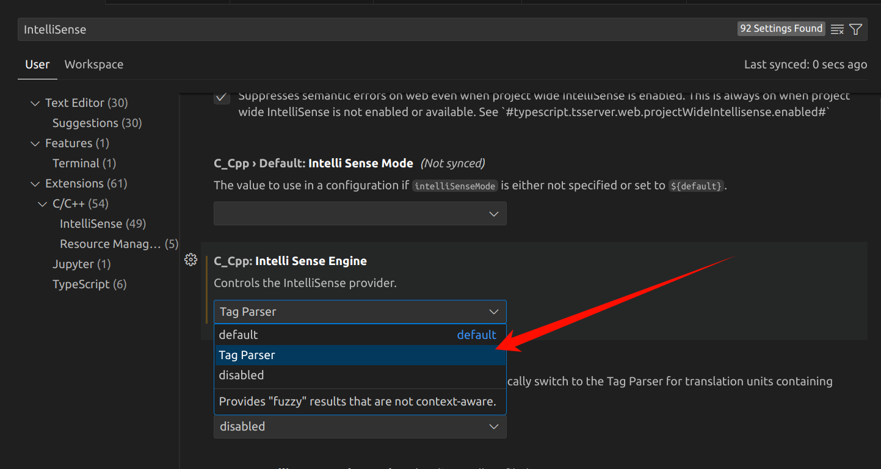Click the Clear Settings Search Input icon
The height and width of the screenshot is (469, 881).
pyautogui.click(x=838, y=29)
